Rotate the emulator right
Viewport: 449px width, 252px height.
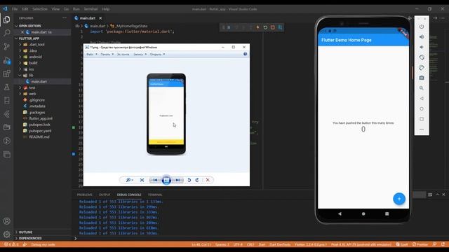pyautogui.click(x=422, y=68)
